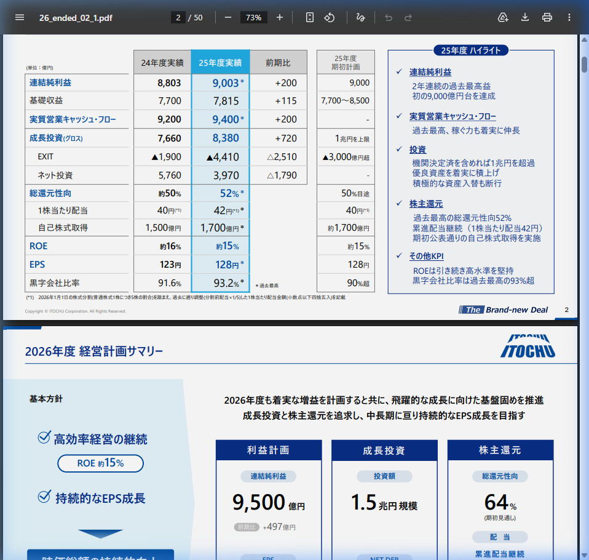This screenshot has height=560, width=589.
Task: Click the scrollbar up arrow
Action: pyautogui.click(x=584, y=39)
